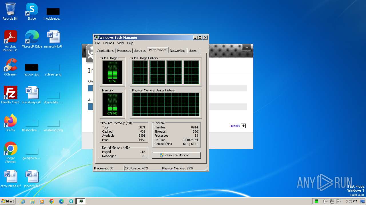Click the Resource Monitor button
Viewport: 366px width, 205px height.
coord(176,155)
